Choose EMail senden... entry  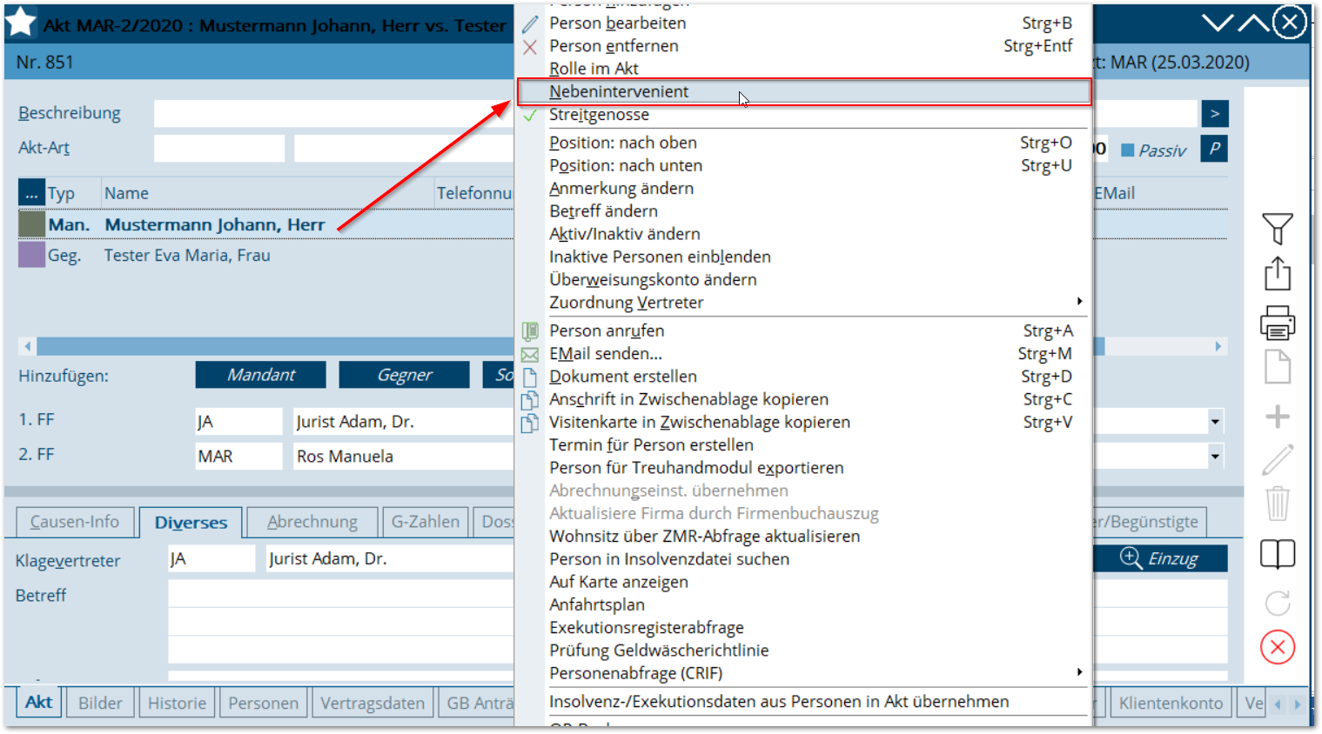coord(803,354)
